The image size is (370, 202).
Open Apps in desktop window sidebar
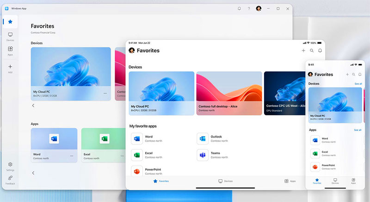coord(10,51)
